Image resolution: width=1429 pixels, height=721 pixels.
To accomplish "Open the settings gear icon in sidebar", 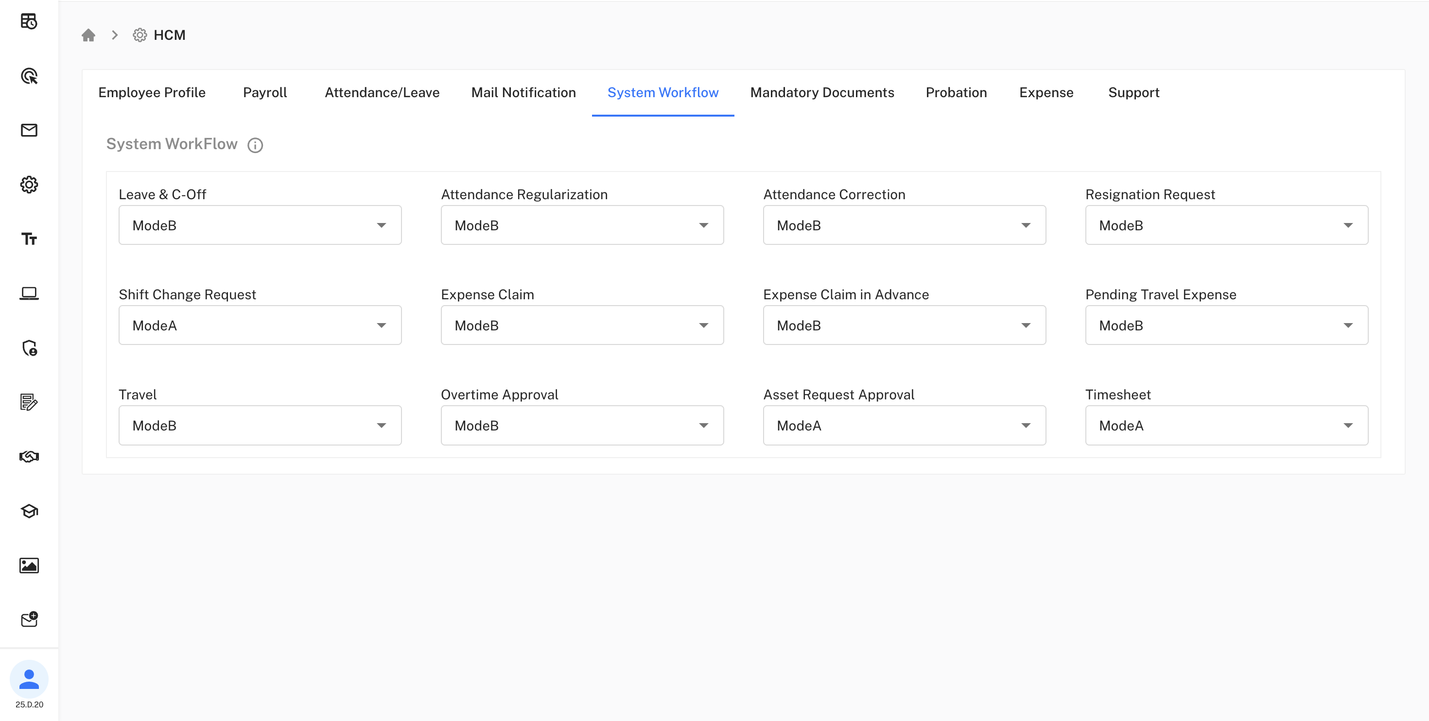I will 29,185.
